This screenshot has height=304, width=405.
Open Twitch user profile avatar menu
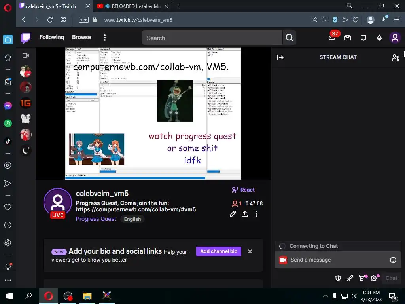[395, 38]
